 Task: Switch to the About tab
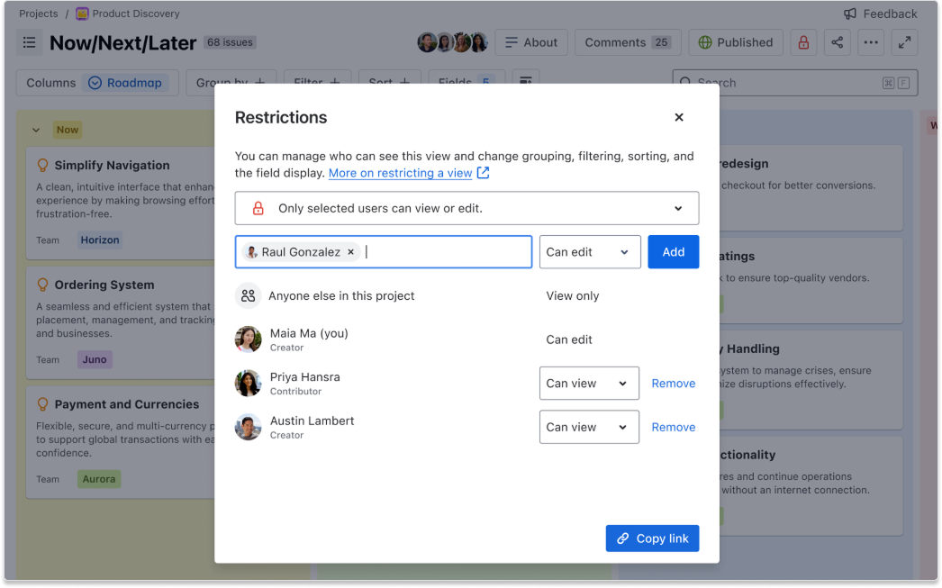[532, 41]
